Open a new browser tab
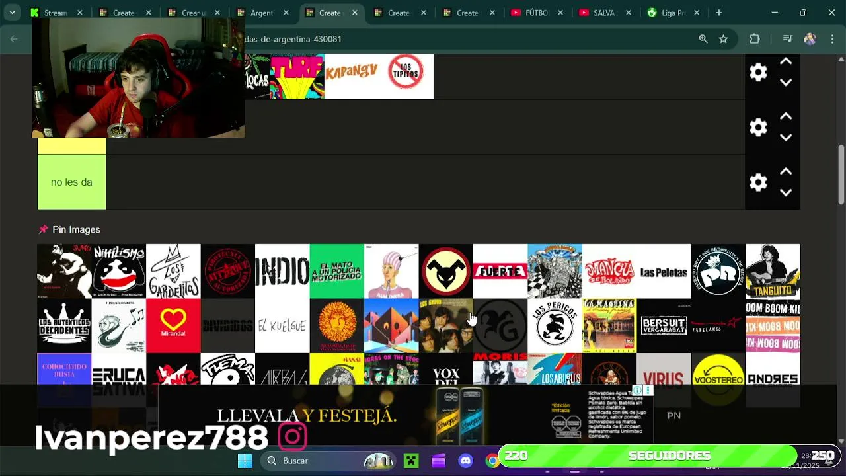Screen dimensions: 846x476 coord(719,13)
